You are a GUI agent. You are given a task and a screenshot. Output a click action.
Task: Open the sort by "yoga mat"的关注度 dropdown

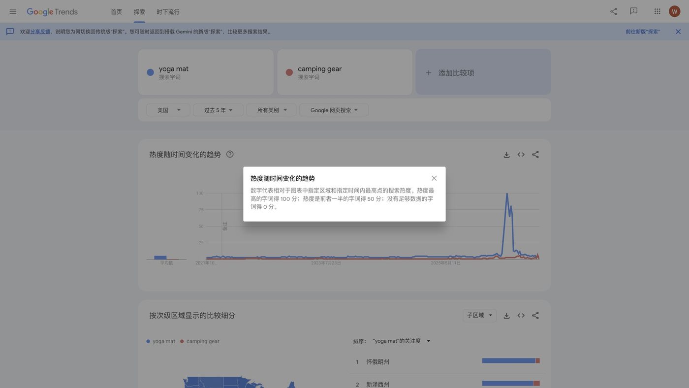[x=402, y=341]
